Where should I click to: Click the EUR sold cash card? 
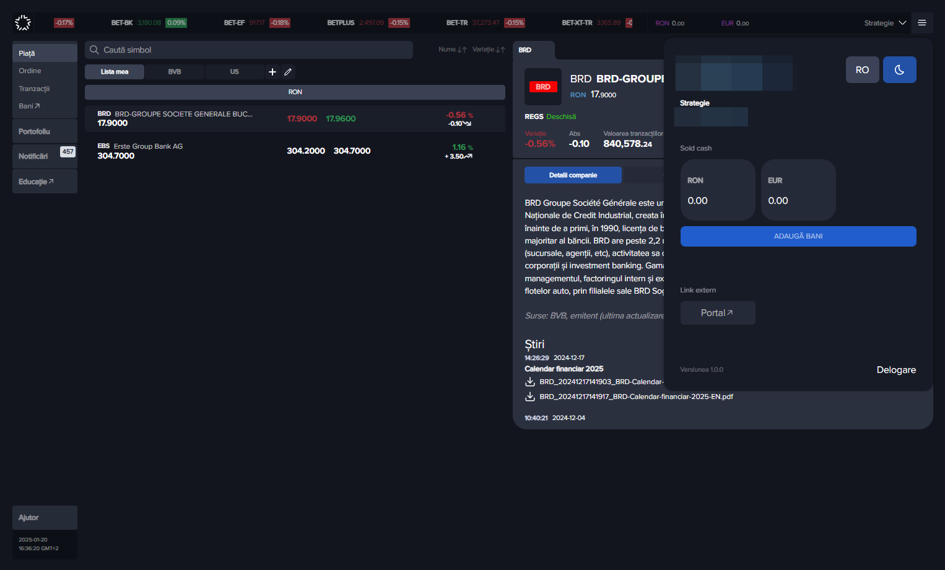tap(798, 190)
